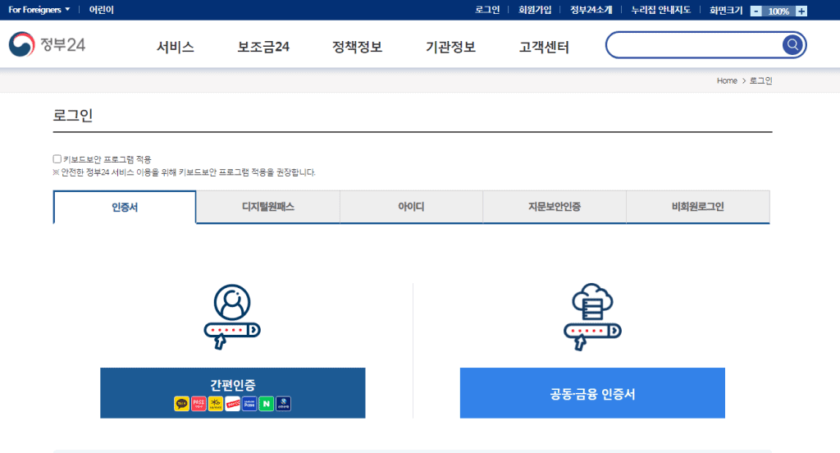The height and width of the screenshot is (453, 840).
Task: Focus the site search input field
Action: [x=694, y=44]
